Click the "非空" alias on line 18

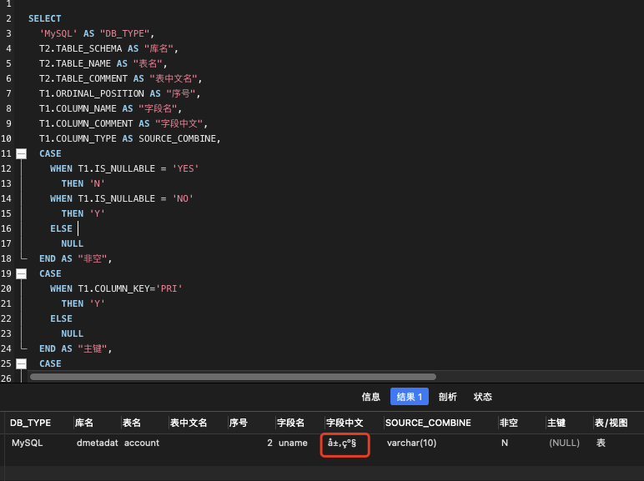pyautogui.click(x=93, y=258)
